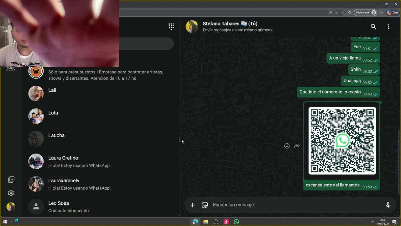Open the attach plus menu
The image size is (401, 226).
point(192,205)
